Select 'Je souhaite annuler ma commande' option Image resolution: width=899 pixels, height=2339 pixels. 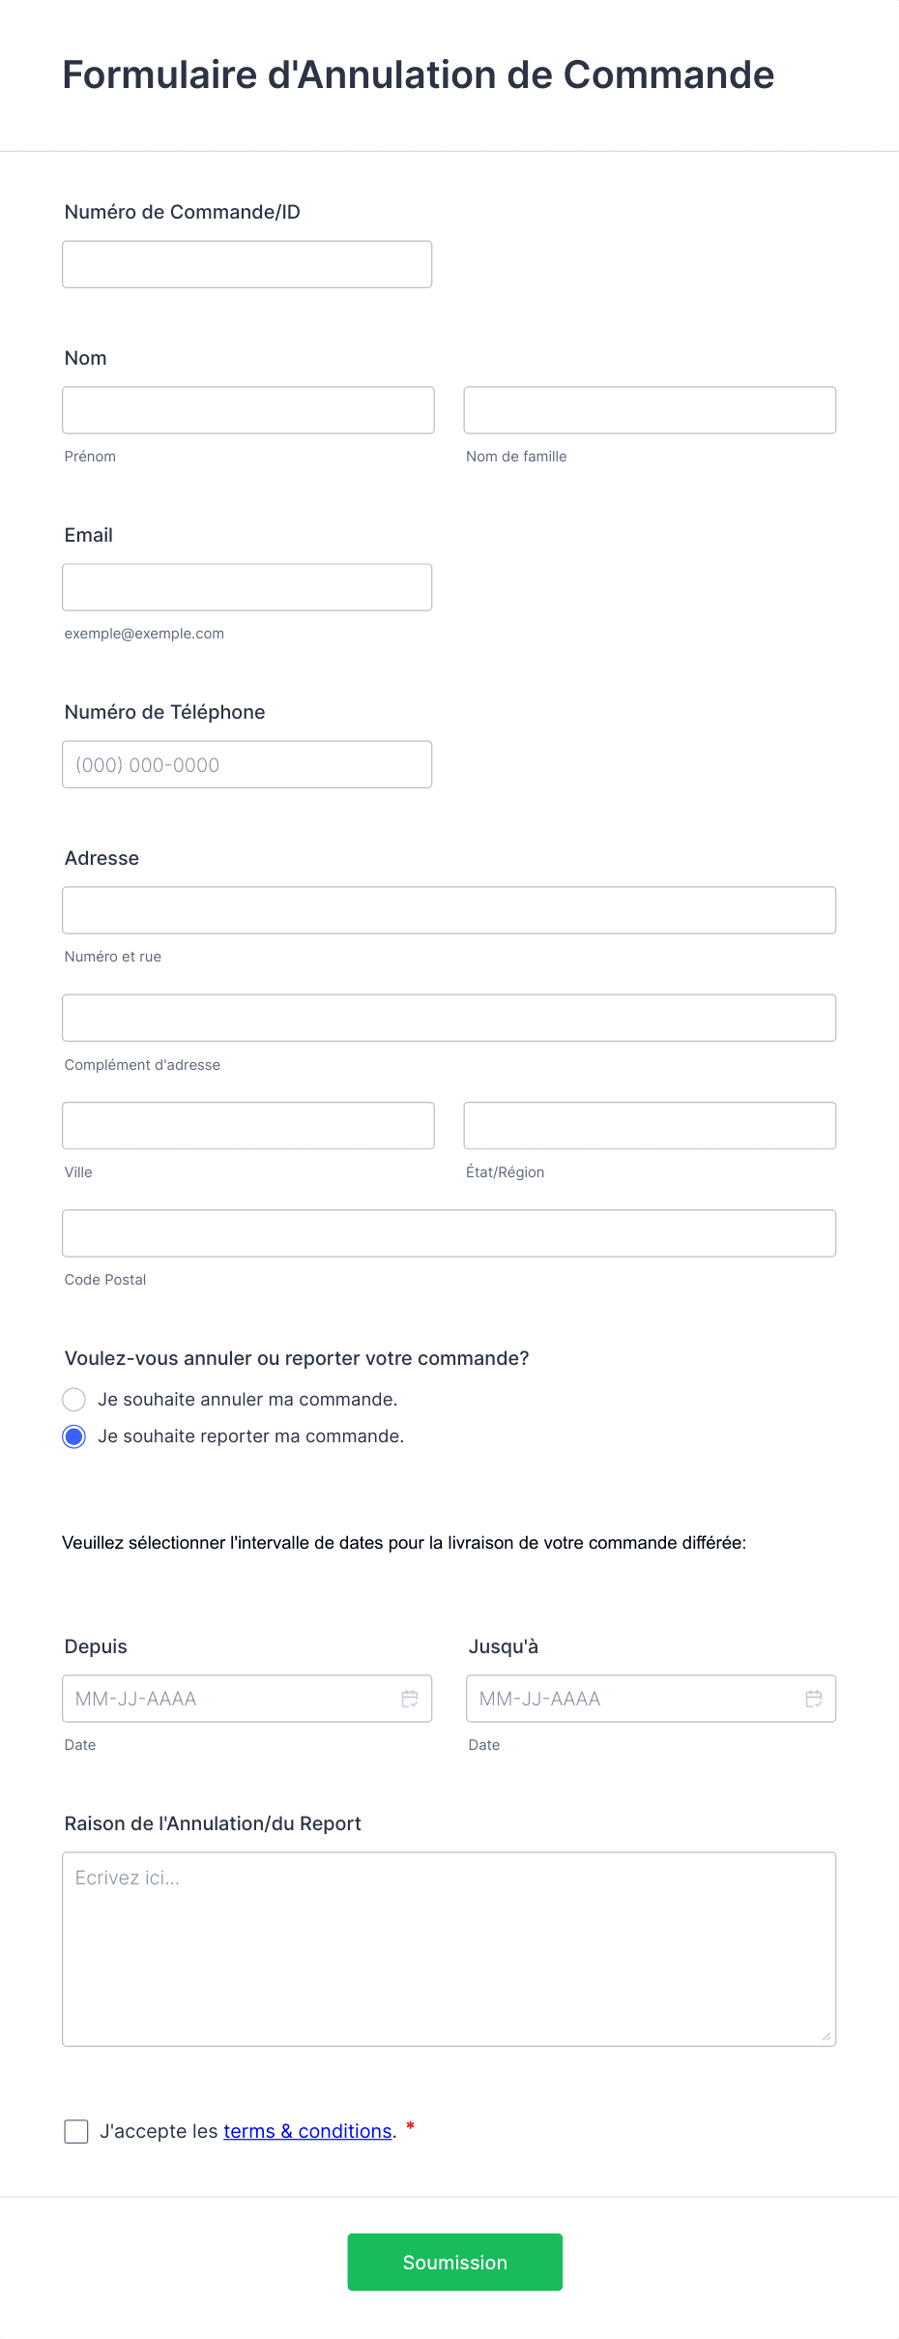click(x=74, y=1399)
